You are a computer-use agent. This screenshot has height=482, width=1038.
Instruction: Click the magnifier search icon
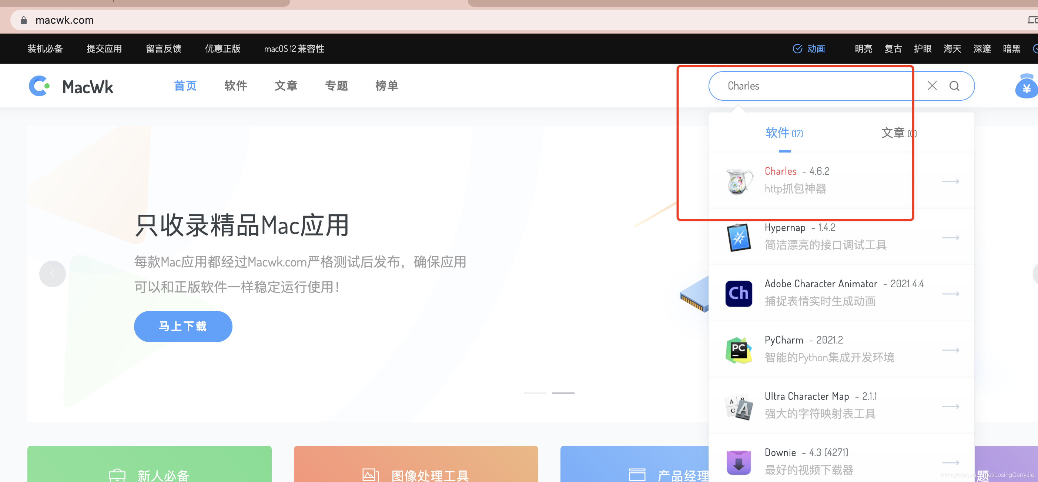954,86
